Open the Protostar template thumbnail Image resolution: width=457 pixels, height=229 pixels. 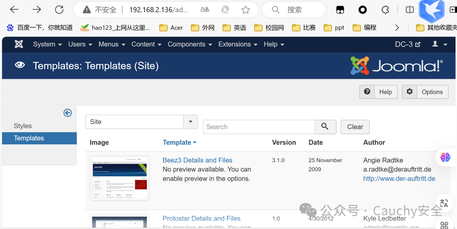click(119, 222)
